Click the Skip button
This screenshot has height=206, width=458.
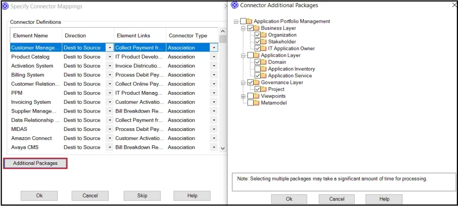[142, 195]
